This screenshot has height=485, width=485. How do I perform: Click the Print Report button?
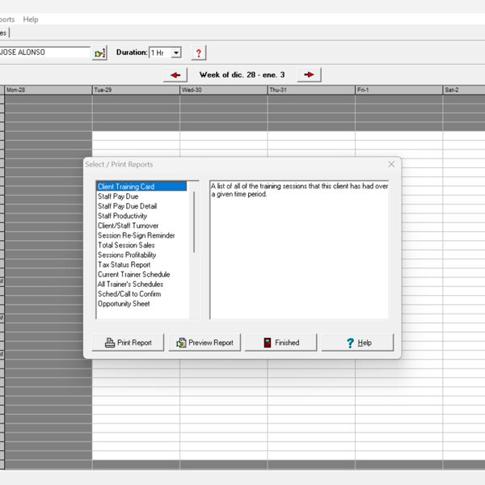pyautogui.click(x=129, y=343)
